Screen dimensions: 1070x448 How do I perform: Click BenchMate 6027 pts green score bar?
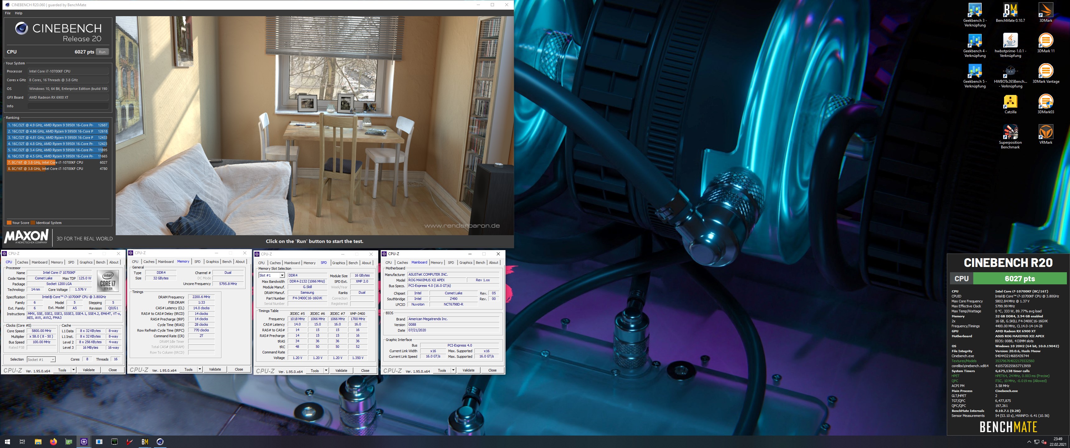[x=1020, y=278]
